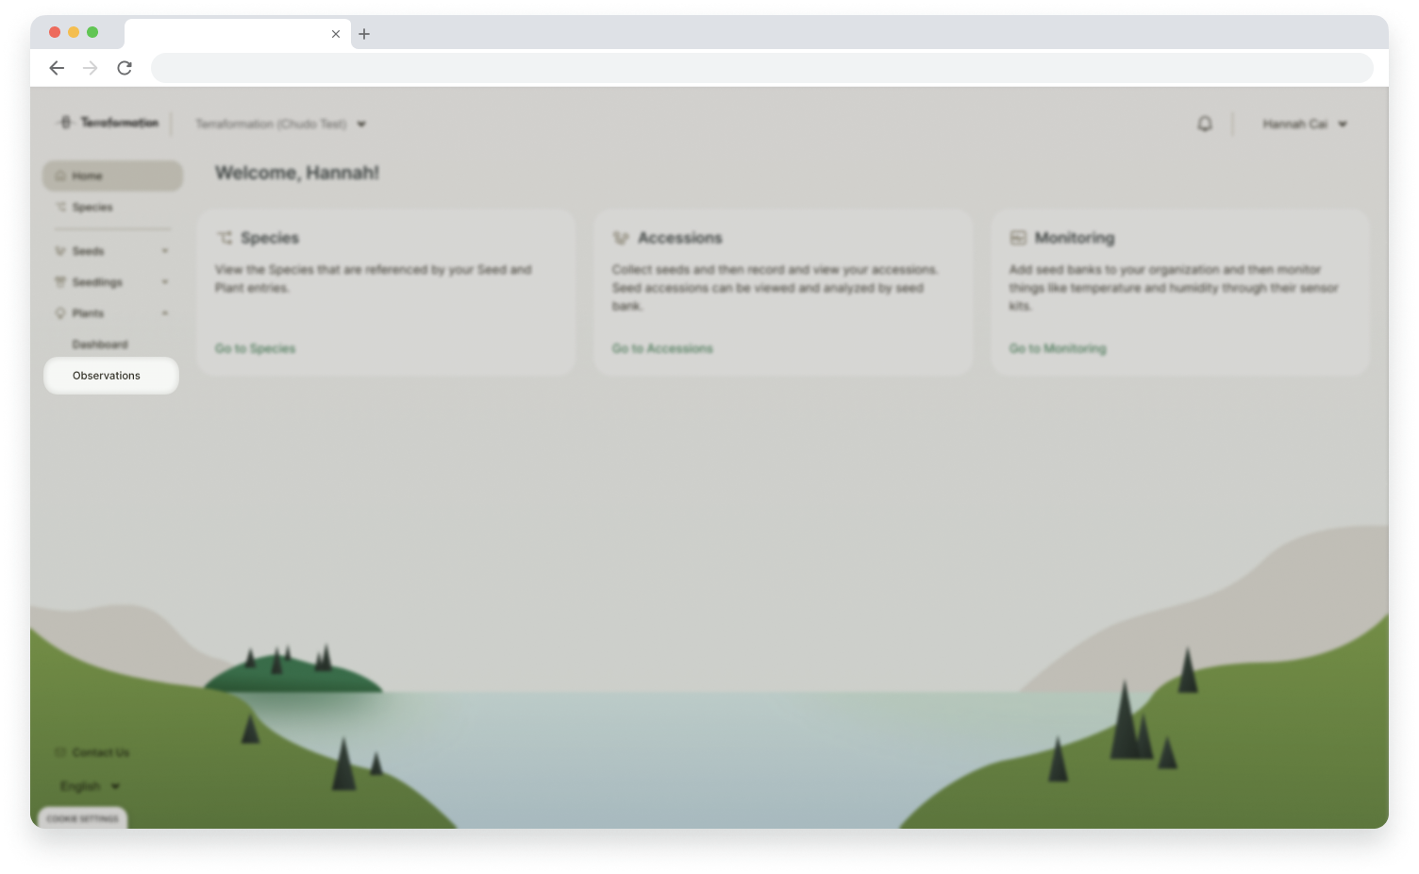Collapse the Plants section in the sidebar
1419x874 pixels.
(165, 313)
